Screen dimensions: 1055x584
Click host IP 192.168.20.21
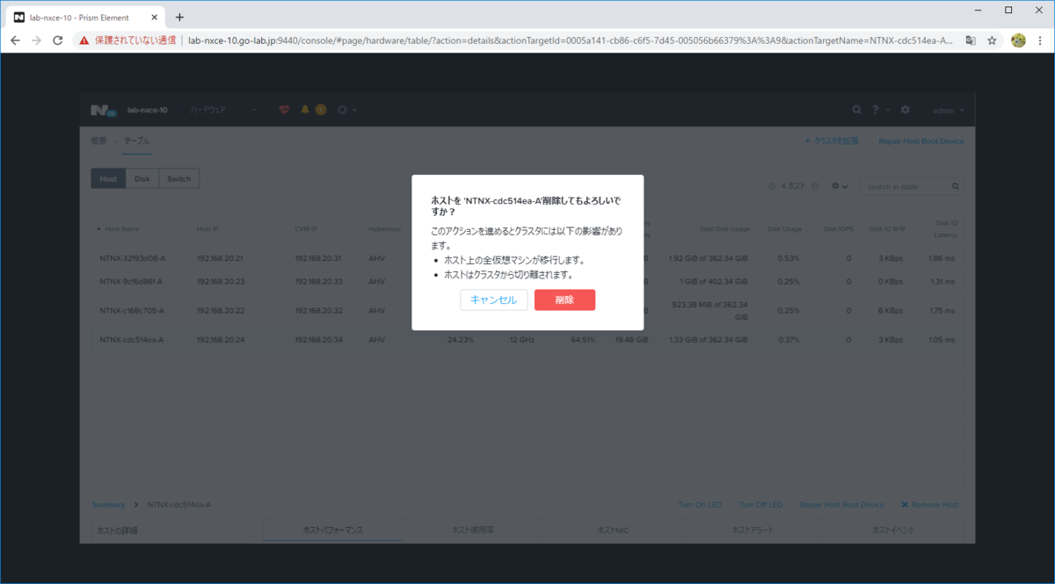pos(220,258)
